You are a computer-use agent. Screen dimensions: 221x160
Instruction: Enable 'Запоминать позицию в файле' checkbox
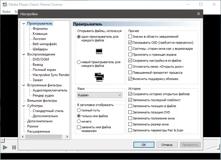(130, 106)
